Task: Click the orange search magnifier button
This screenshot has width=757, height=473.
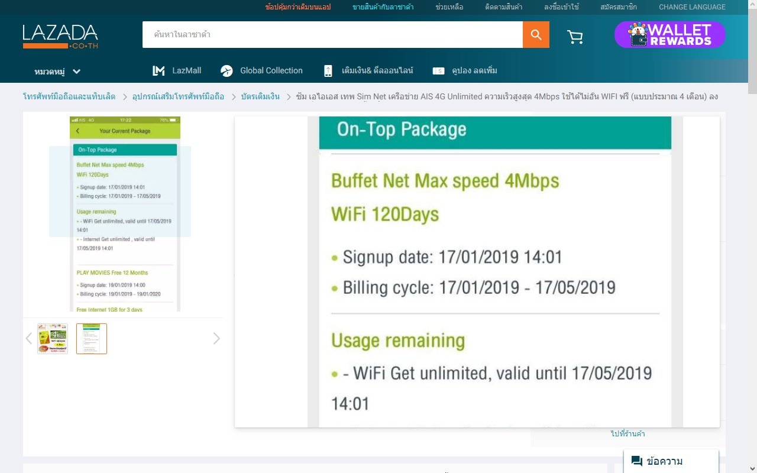Action: [x=536, y=35]
